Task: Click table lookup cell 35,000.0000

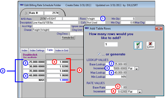Action: pos(34,71)
